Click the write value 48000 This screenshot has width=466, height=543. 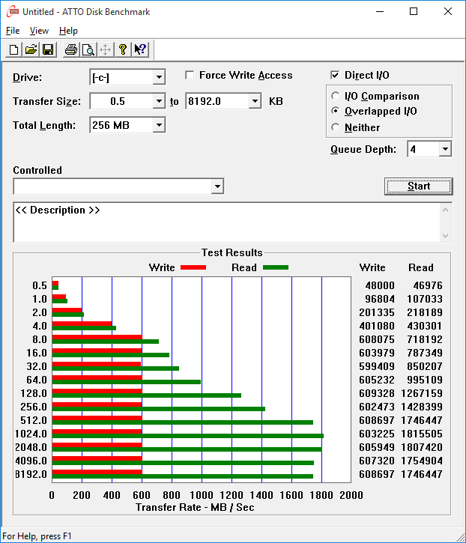tap(380, 285)
